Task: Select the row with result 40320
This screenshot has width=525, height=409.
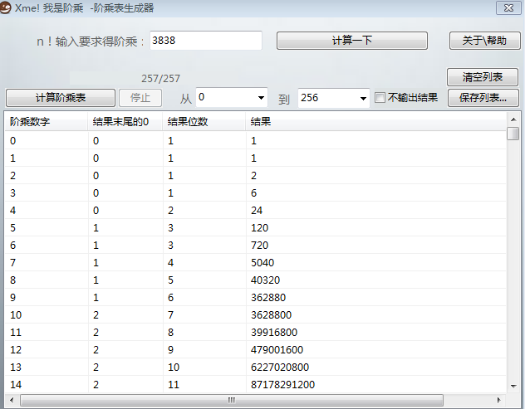Action: pyautogui.click(x=255, y=280)
